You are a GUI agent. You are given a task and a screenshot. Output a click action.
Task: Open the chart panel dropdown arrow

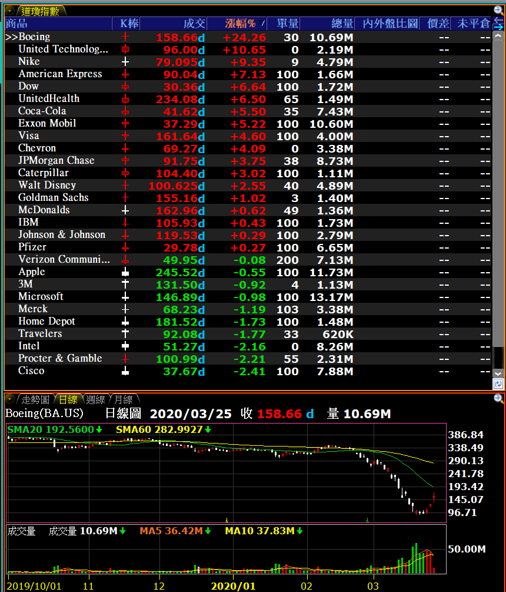(x=10, y=399)
